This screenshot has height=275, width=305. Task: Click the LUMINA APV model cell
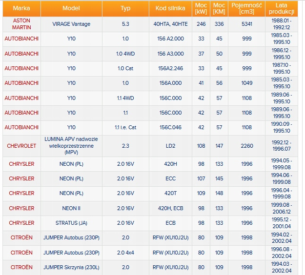71,146
